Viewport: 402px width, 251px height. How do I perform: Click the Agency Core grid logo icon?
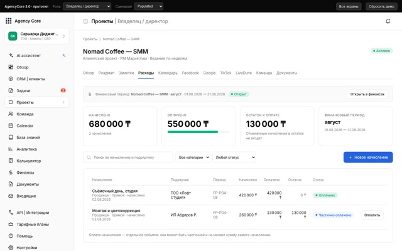[8, 21]
